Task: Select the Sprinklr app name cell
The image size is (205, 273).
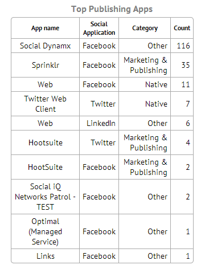Action: click(x=45, y=65)
